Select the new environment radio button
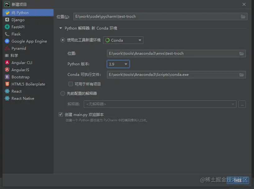 click(x=63, y=40)
